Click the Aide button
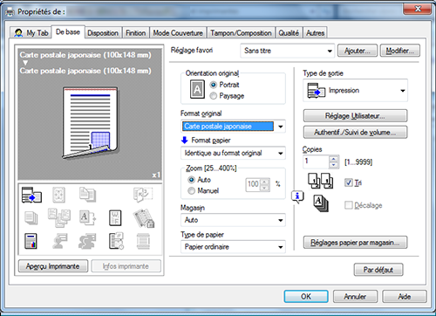436x316 pixels. pos(405,297)
